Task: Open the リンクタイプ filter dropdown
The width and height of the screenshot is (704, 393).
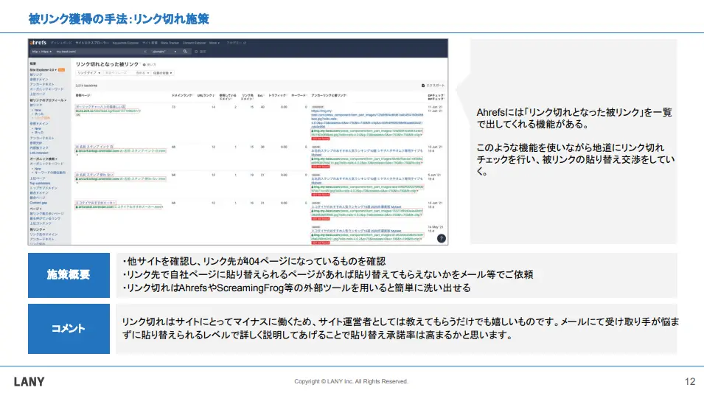Action: 88,73
